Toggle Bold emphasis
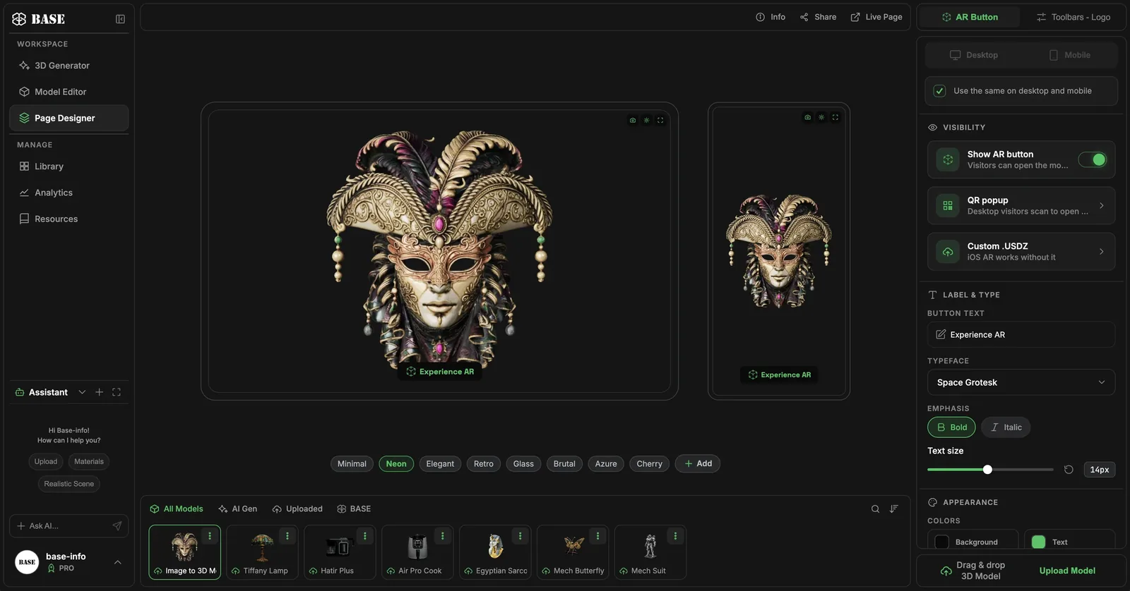Viewport: 1130px width, 591px height. coord(951,427)
